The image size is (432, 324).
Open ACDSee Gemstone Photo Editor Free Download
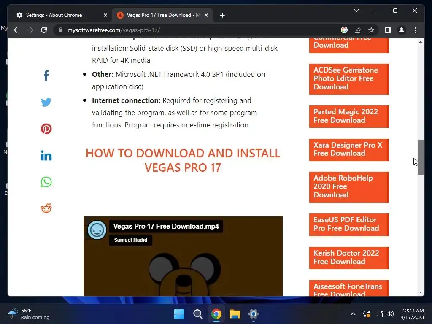pos(349,79)
